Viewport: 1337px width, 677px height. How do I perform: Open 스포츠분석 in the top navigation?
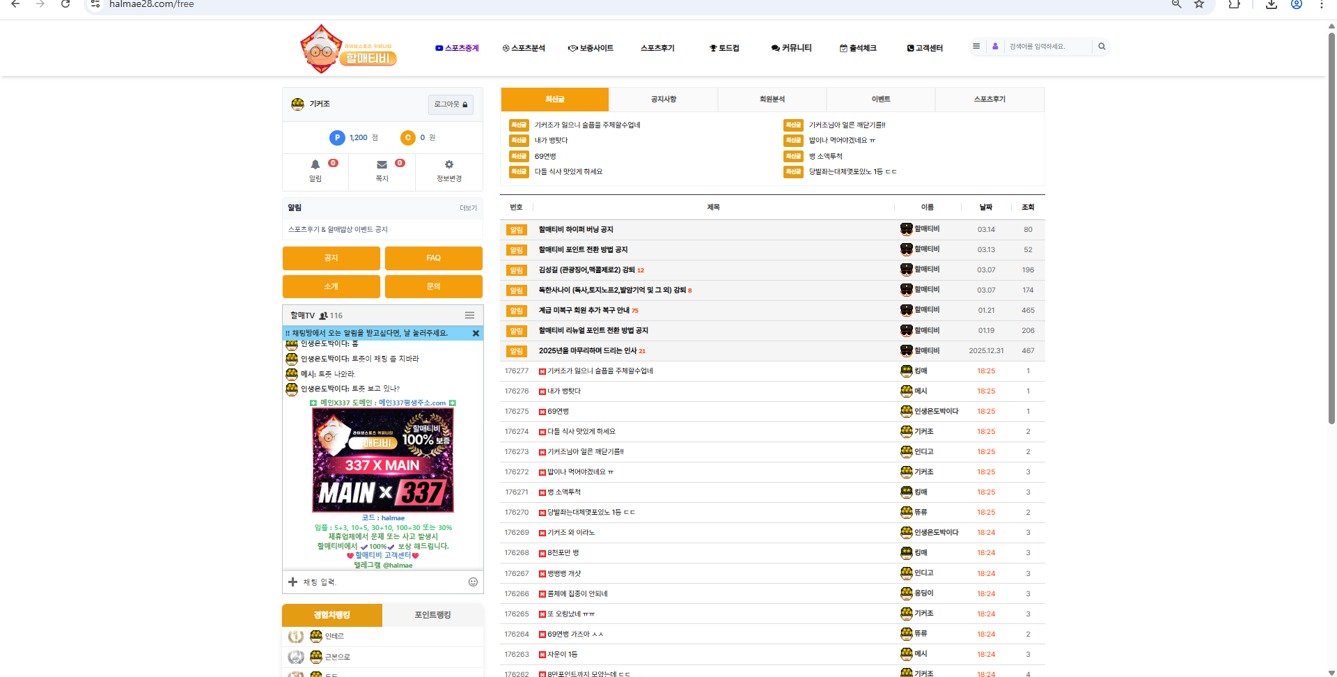pyautogui.click(x=524, y=48)
